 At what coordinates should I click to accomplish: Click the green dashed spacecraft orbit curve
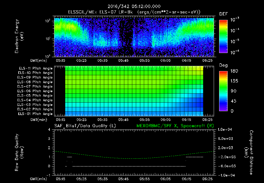point(134,155)
